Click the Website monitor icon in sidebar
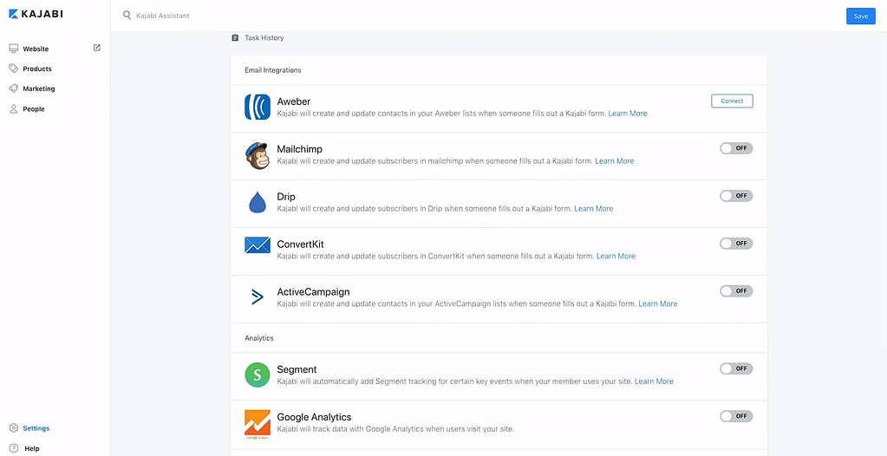Viewport: 887px width, 456px height. point(14,49)
